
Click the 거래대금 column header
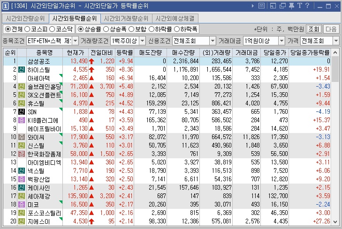(x=246, y=52)
